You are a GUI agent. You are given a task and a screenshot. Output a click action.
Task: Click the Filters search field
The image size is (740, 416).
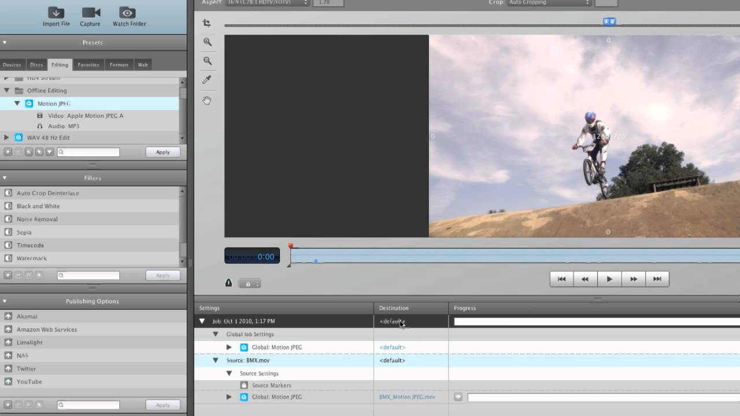[88, 276]
